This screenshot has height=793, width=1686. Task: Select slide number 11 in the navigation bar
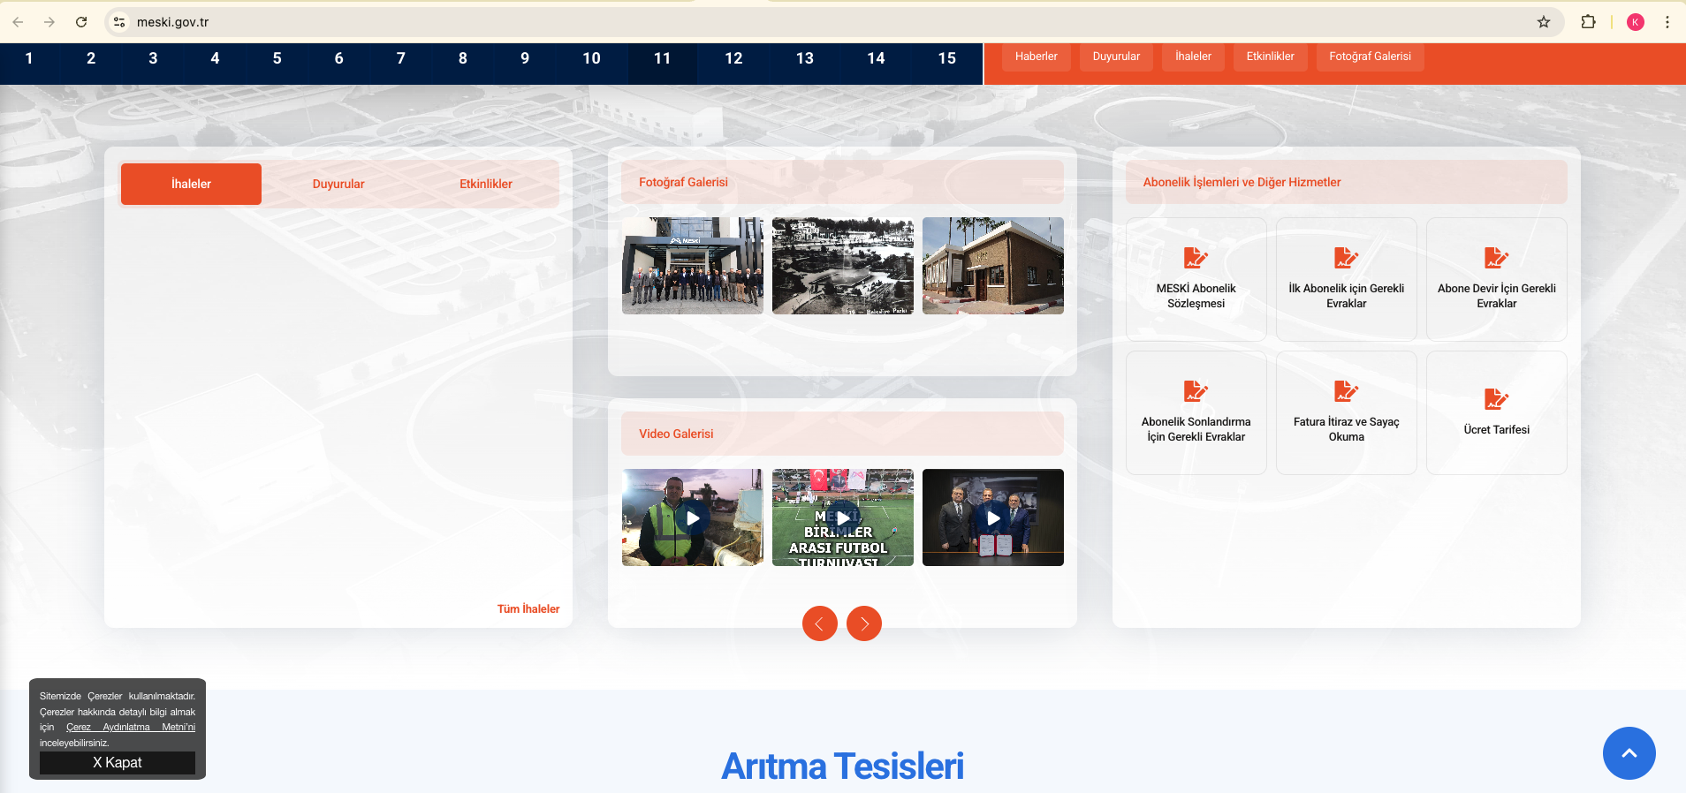(x=662, y=58)
